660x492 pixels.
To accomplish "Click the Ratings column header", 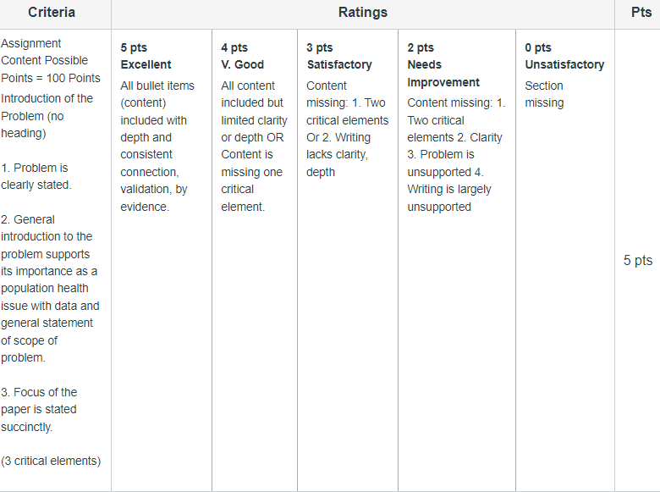I will (x=363, y=12).
